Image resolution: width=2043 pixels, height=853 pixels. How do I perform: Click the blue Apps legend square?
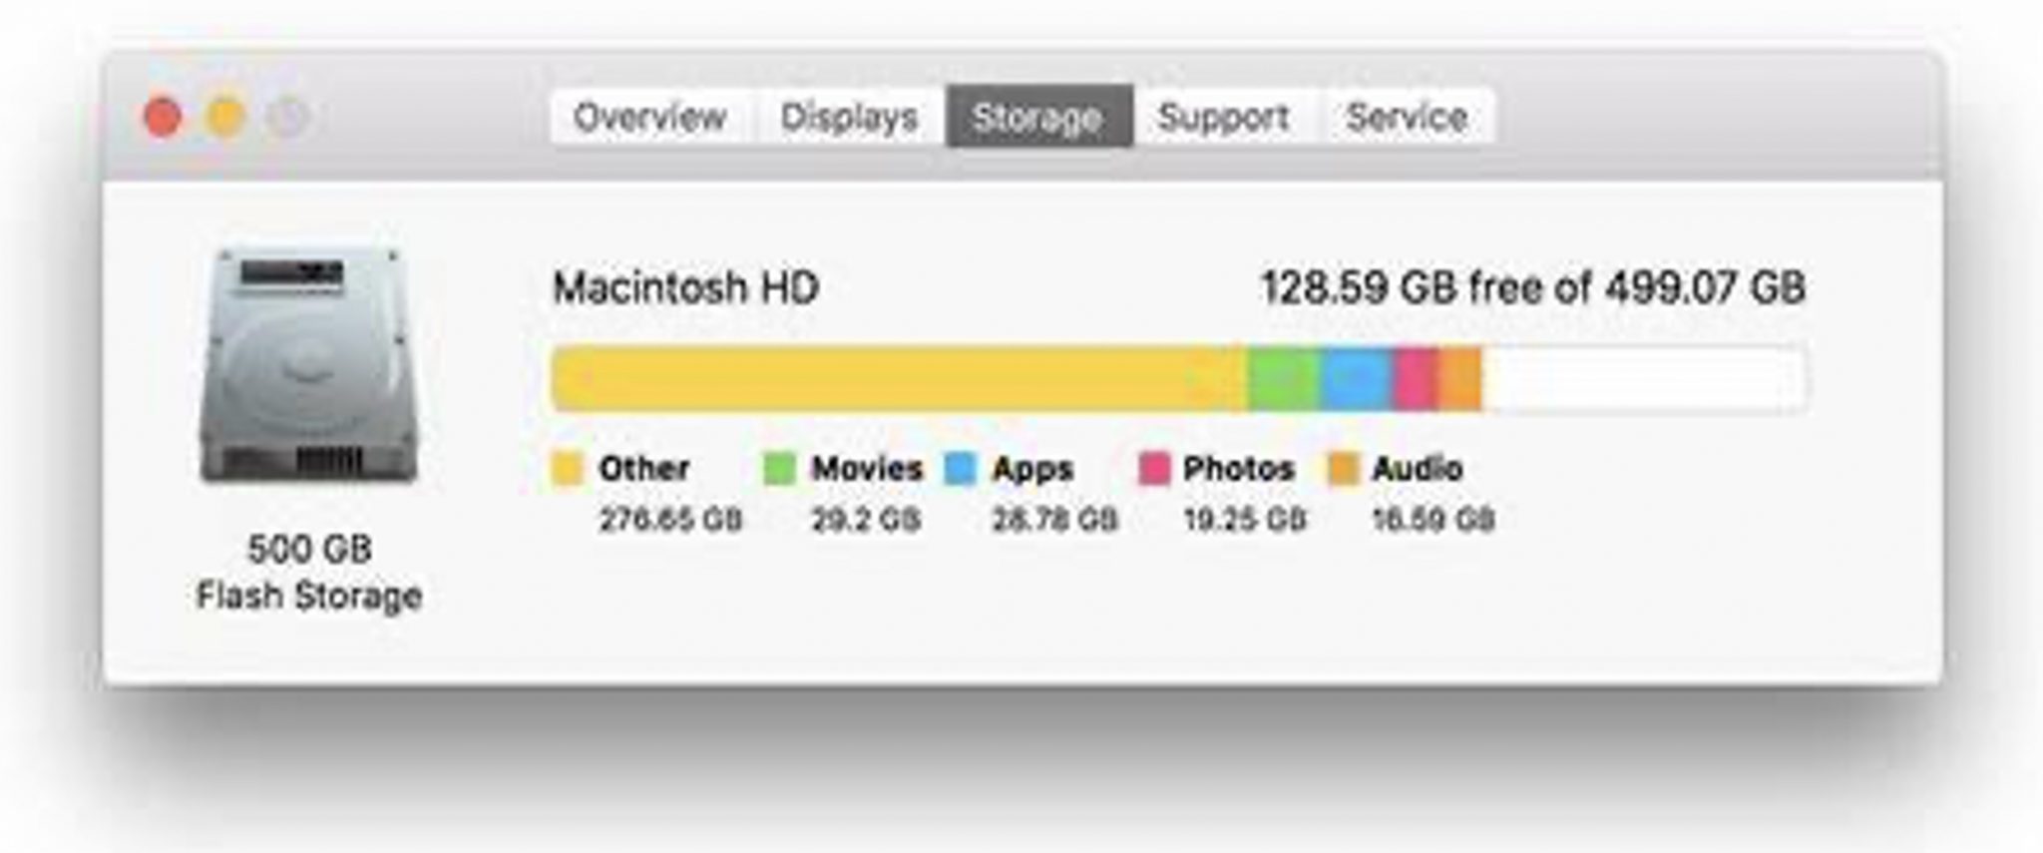(961, 468)
